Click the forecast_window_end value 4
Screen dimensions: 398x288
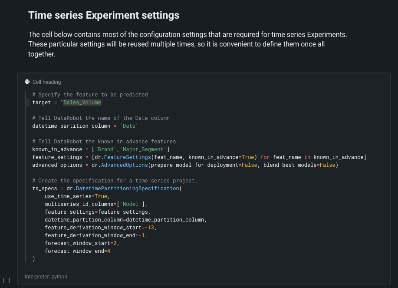tap(109, 251)
